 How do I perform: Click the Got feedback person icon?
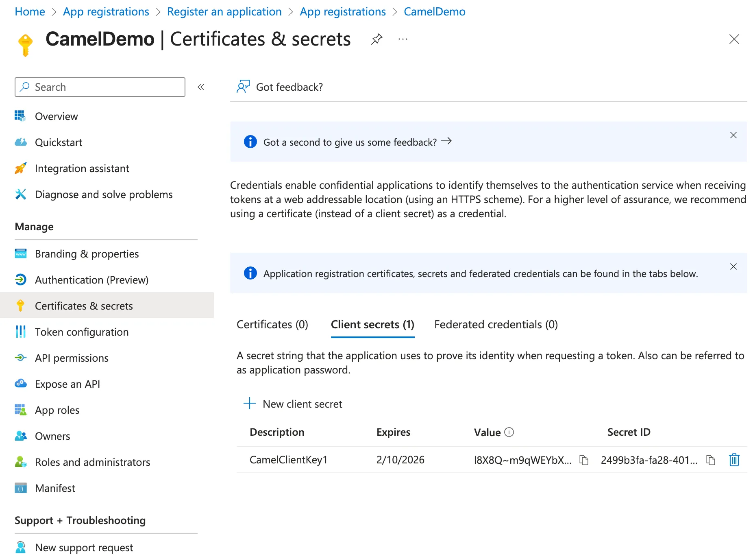pyautogui.click(x=243, y=87)
